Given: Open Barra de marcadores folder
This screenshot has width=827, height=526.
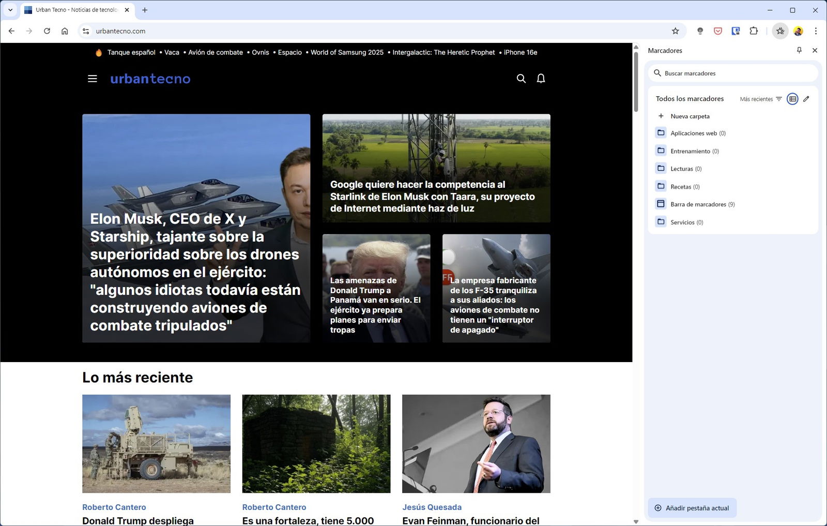Looking at the screenshot, I should (x=733, y=204).
